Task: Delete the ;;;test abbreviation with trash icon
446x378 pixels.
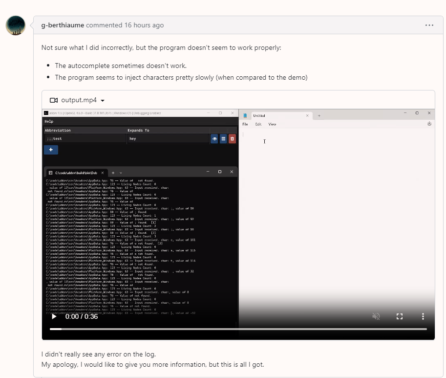Action: coord(232,139)
